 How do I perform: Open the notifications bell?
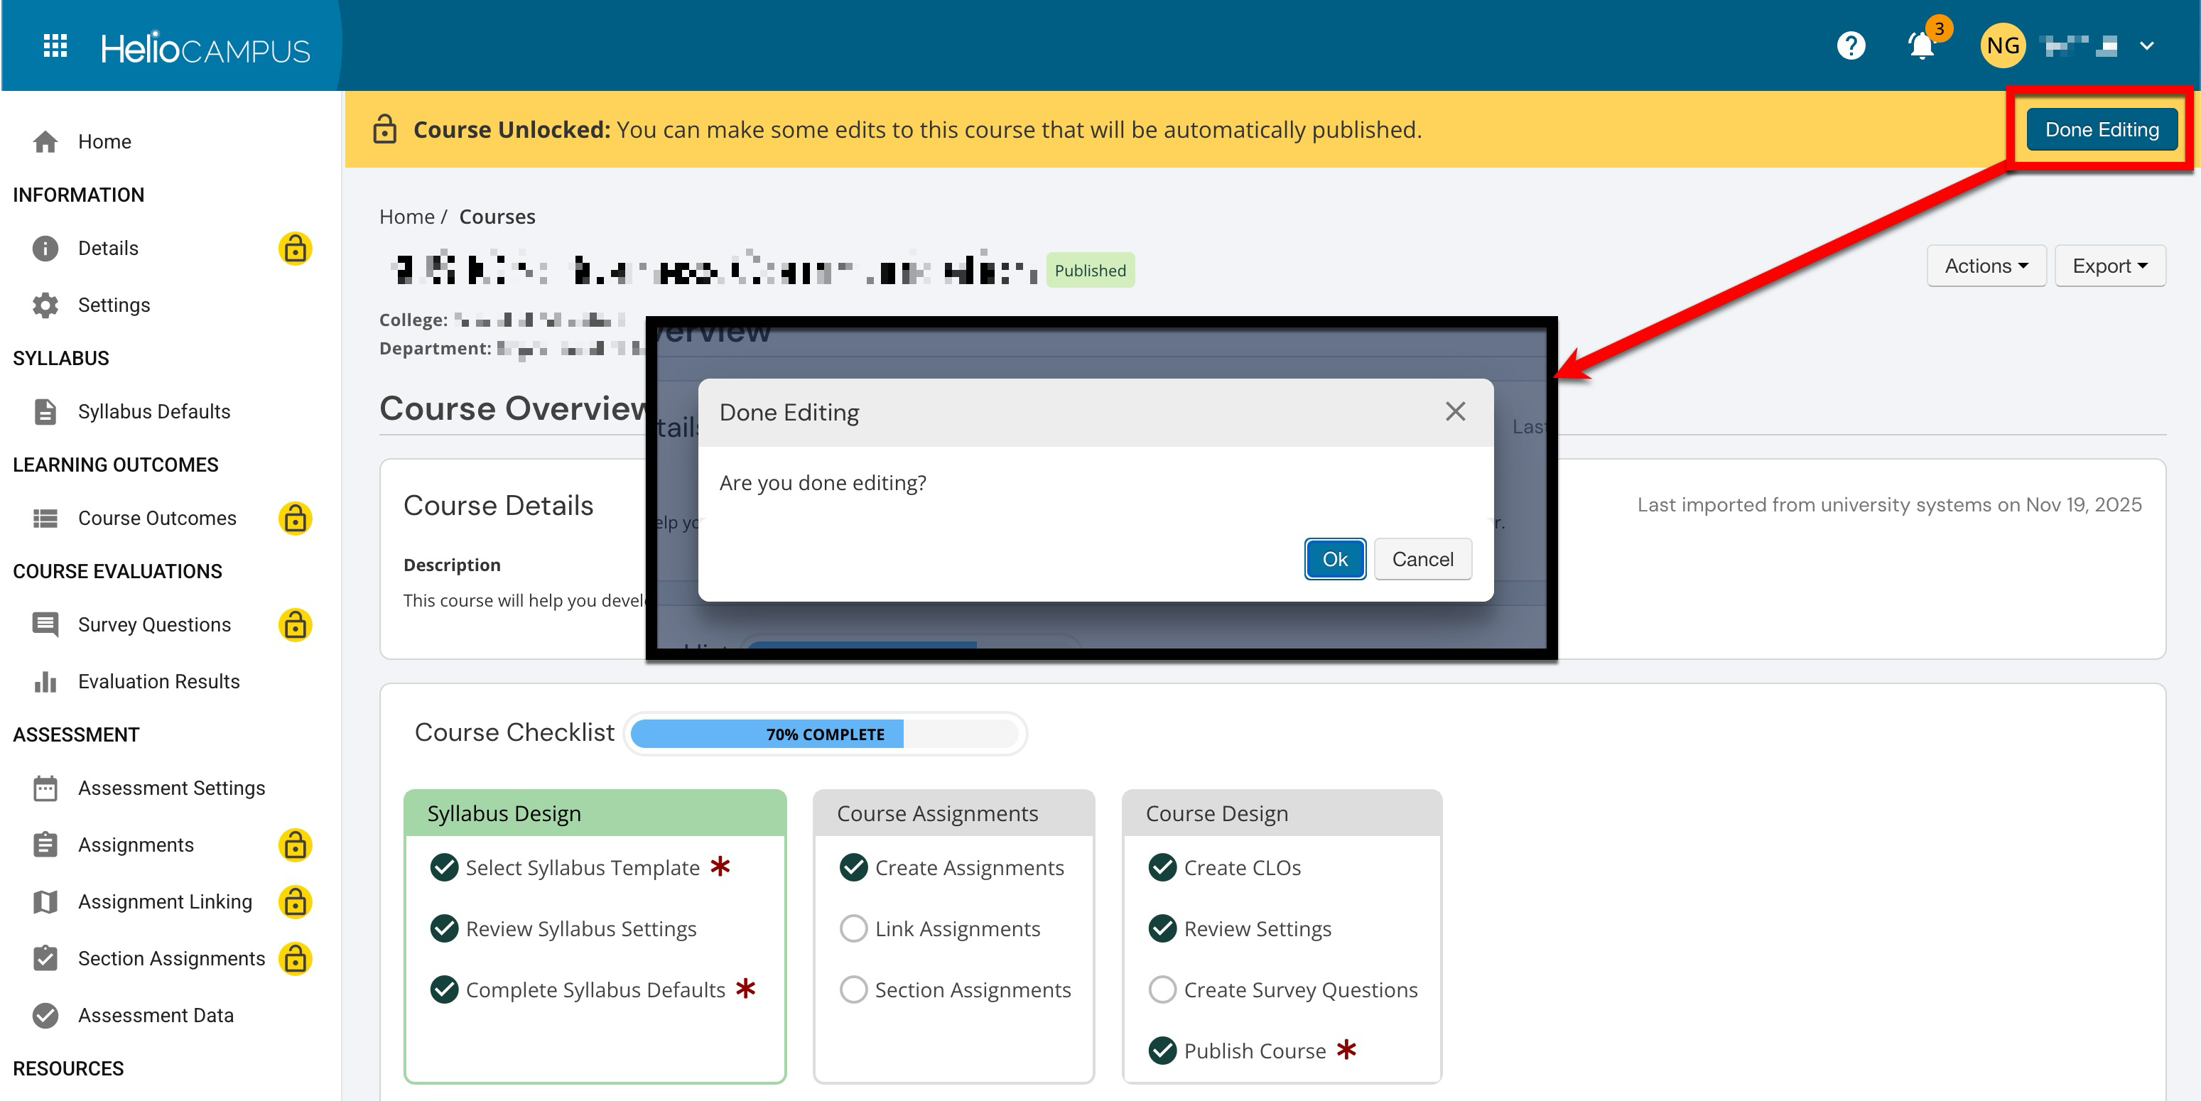click(x=1921, y=45)
